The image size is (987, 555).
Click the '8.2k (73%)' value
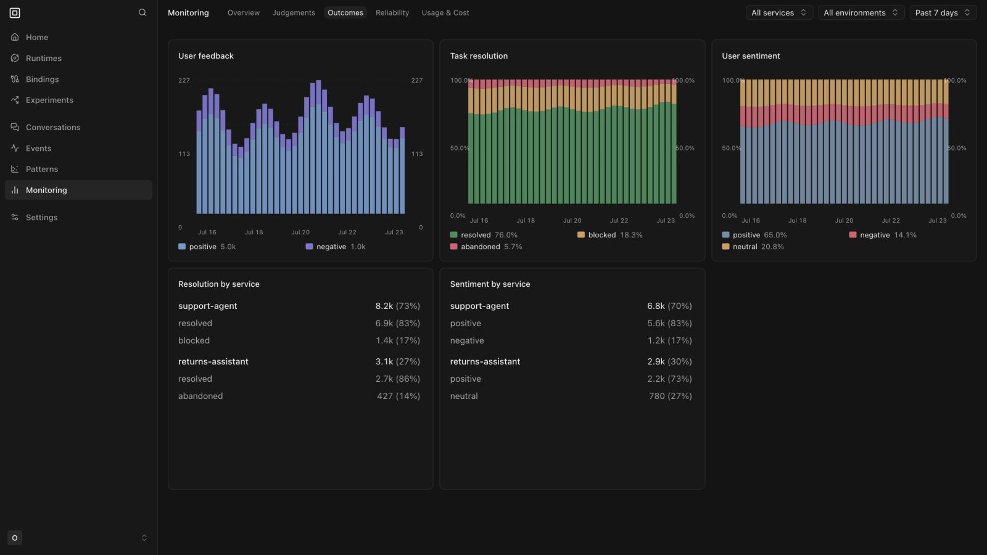tap(398, 306)
